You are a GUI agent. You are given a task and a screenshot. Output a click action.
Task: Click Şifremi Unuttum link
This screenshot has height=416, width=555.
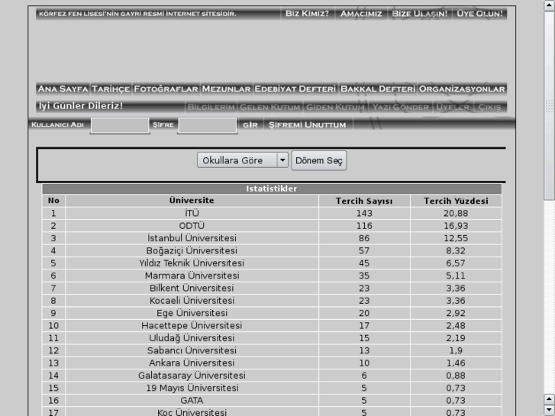tap(307, 124)
